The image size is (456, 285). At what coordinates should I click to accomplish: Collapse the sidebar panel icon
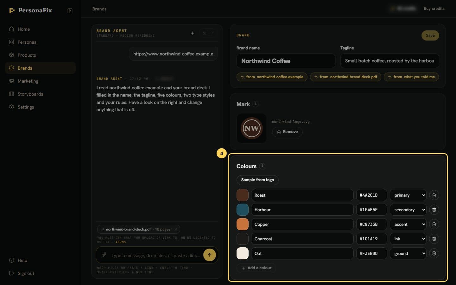point(70,11)
